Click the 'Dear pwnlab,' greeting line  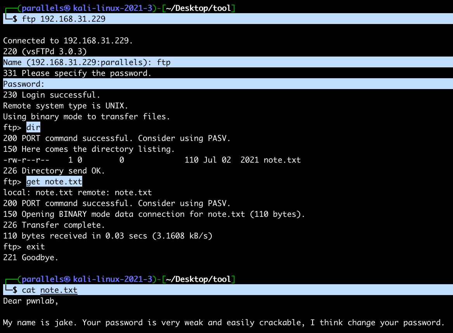pyautogui.click(x=31, y=301)
